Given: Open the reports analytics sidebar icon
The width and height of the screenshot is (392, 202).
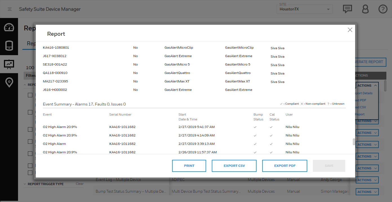Looking at the screenshot, I should [x=9, y=64].
